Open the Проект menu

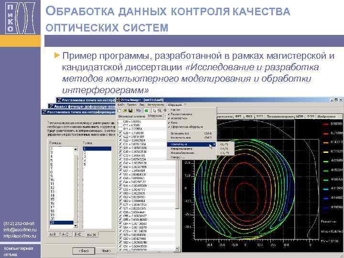[132, 105]
